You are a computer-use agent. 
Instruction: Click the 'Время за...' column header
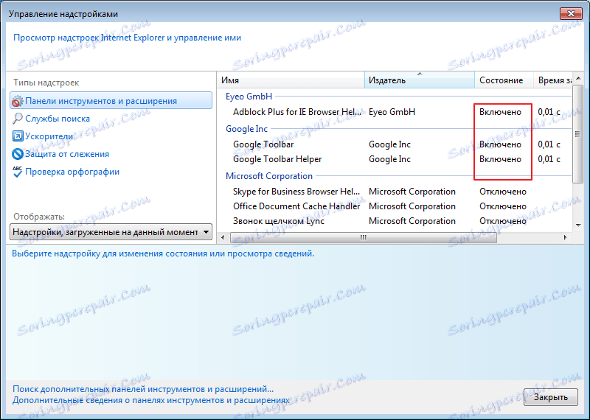coord(553,80)
